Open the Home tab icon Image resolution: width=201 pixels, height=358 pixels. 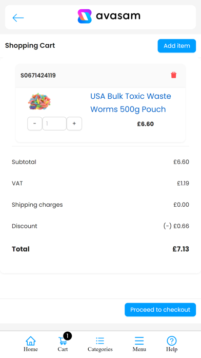pyautogui.click(x=31, y=341)
